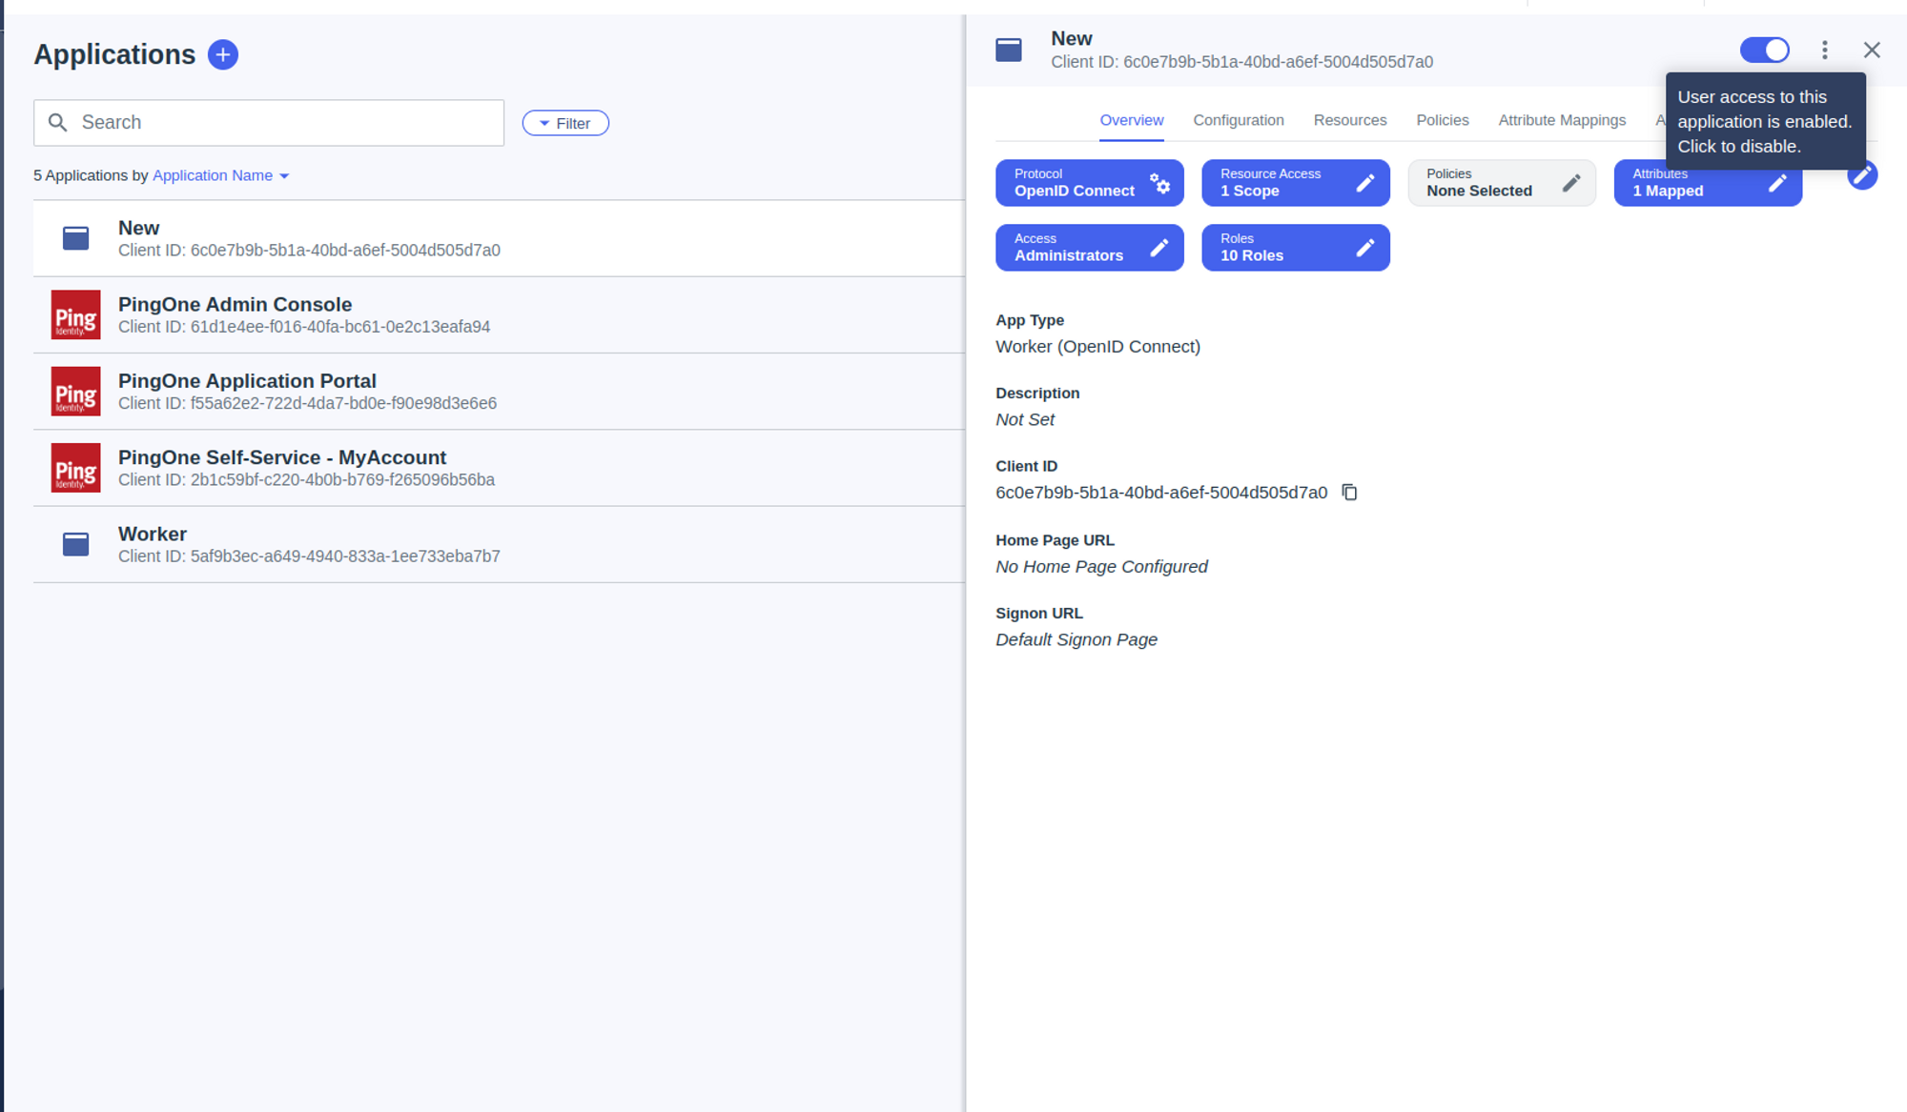Open the Filter dropdown
This screenshot has width=1907, height=1112.
click(x=565, y=123)
